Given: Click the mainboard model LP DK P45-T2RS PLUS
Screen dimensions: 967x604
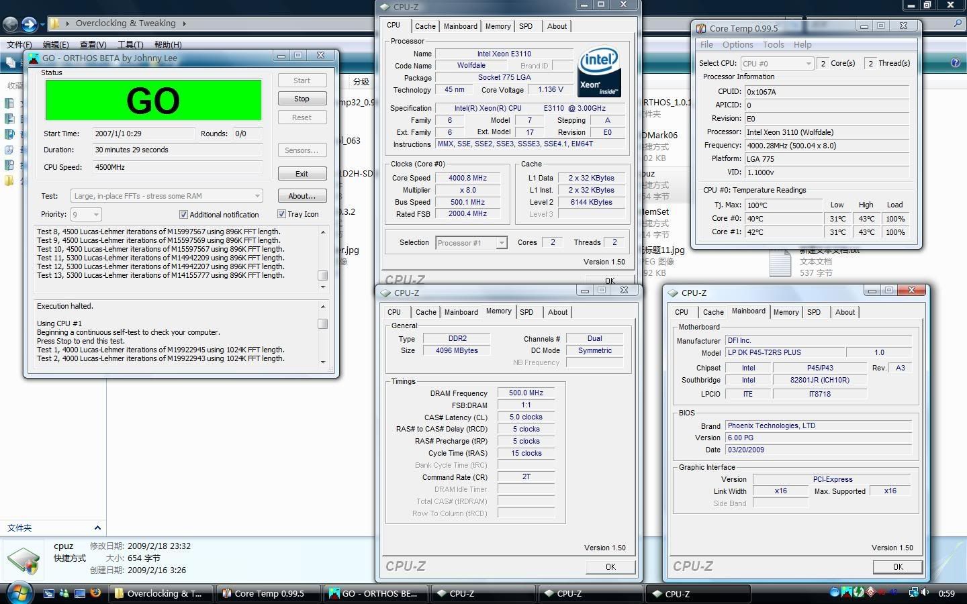Looking at the screenshot, I should coord(785,353).
